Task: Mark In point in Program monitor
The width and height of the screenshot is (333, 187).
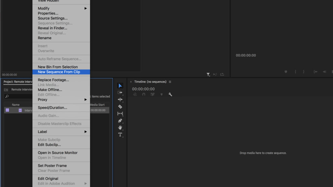Action: pos(295,72)
